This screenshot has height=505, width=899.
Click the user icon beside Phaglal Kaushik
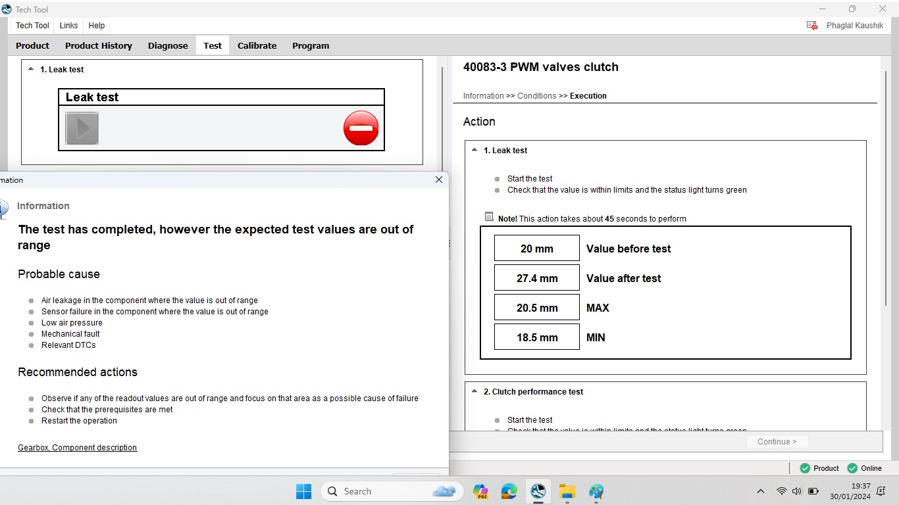coord(812,26)
